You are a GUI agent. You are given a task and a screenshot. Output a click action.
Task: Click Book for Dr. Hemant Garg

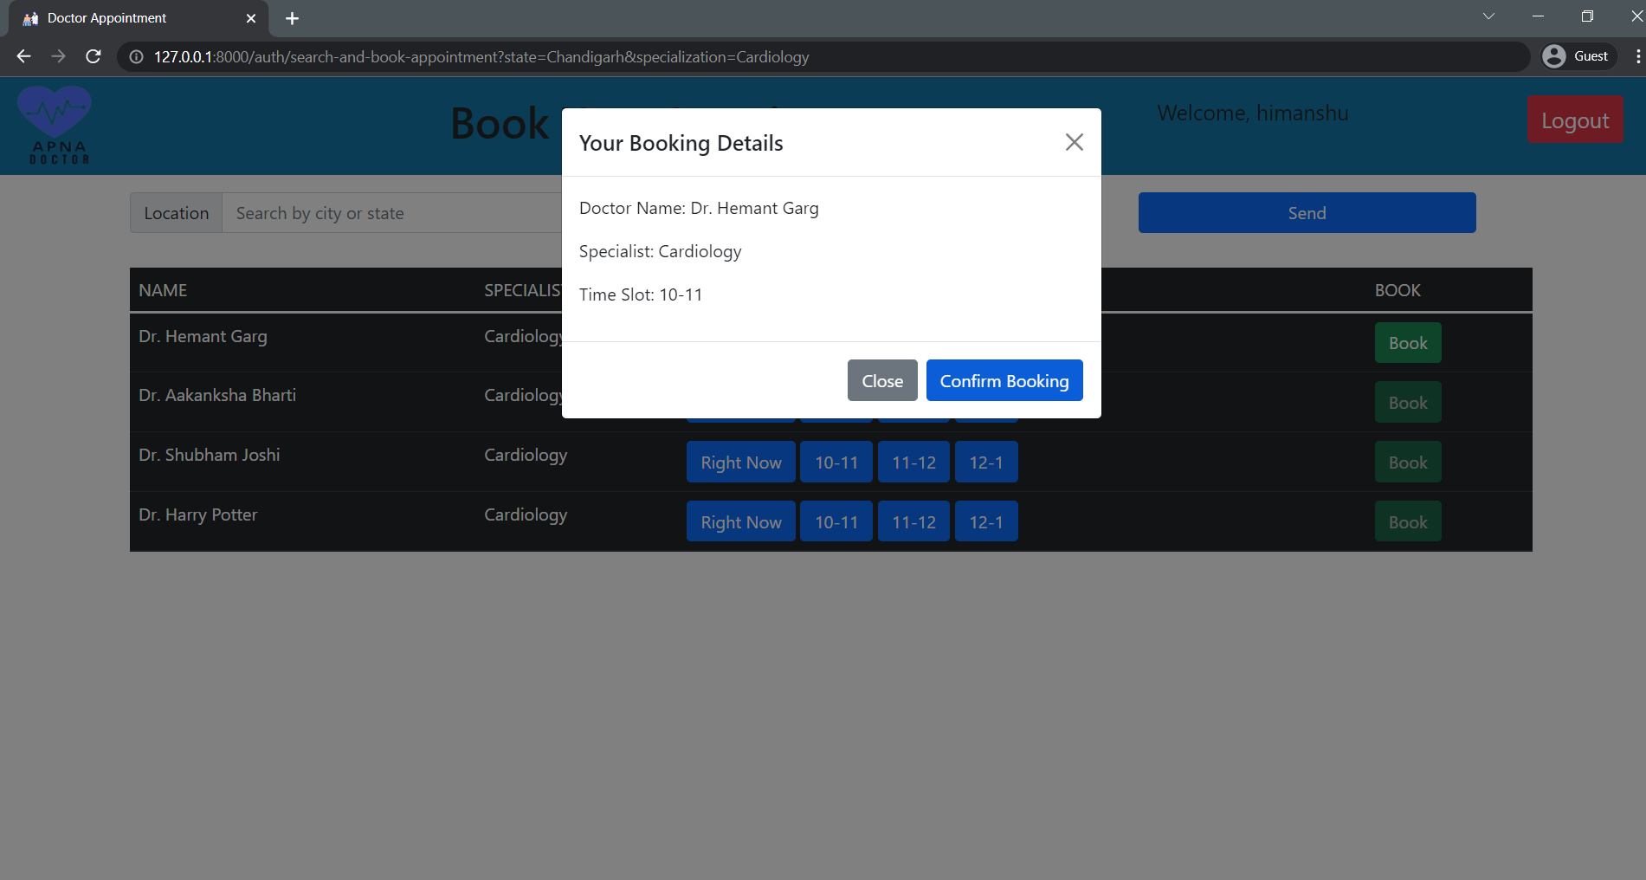(1408, 343)
